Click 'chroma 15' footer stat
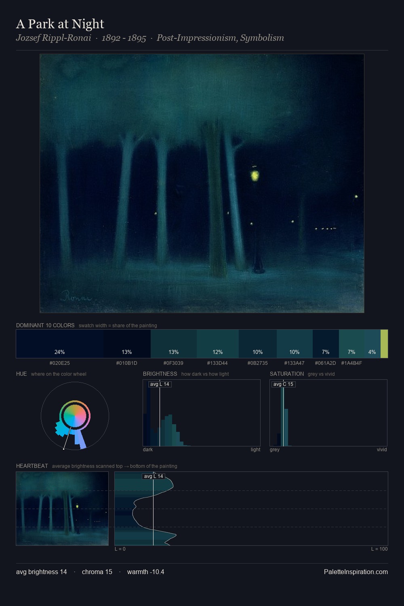 pos(97,572)
